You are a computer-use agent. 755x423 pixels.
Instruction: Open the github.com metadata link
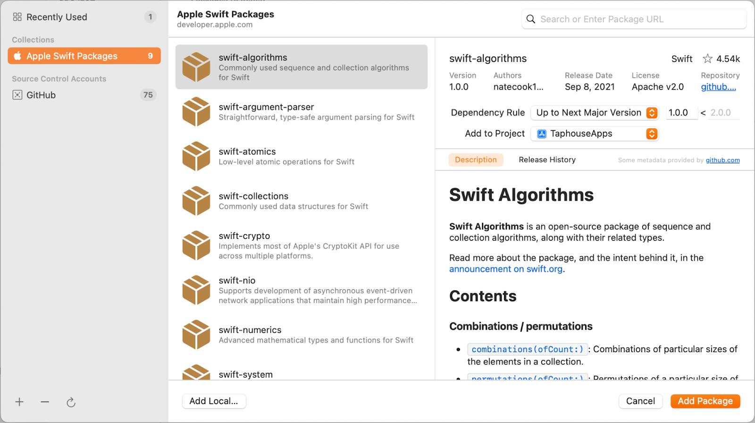point(722,160)
